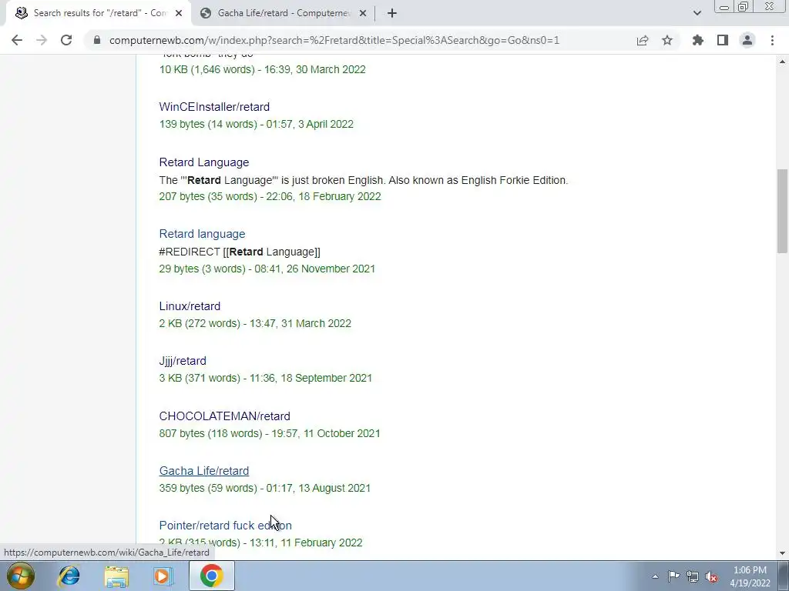The width and height of the screenshot is (789, 591).
Task: Switch to the Gacha Life/retard tab
Action: pyautogui.click(x=284, y=13)
